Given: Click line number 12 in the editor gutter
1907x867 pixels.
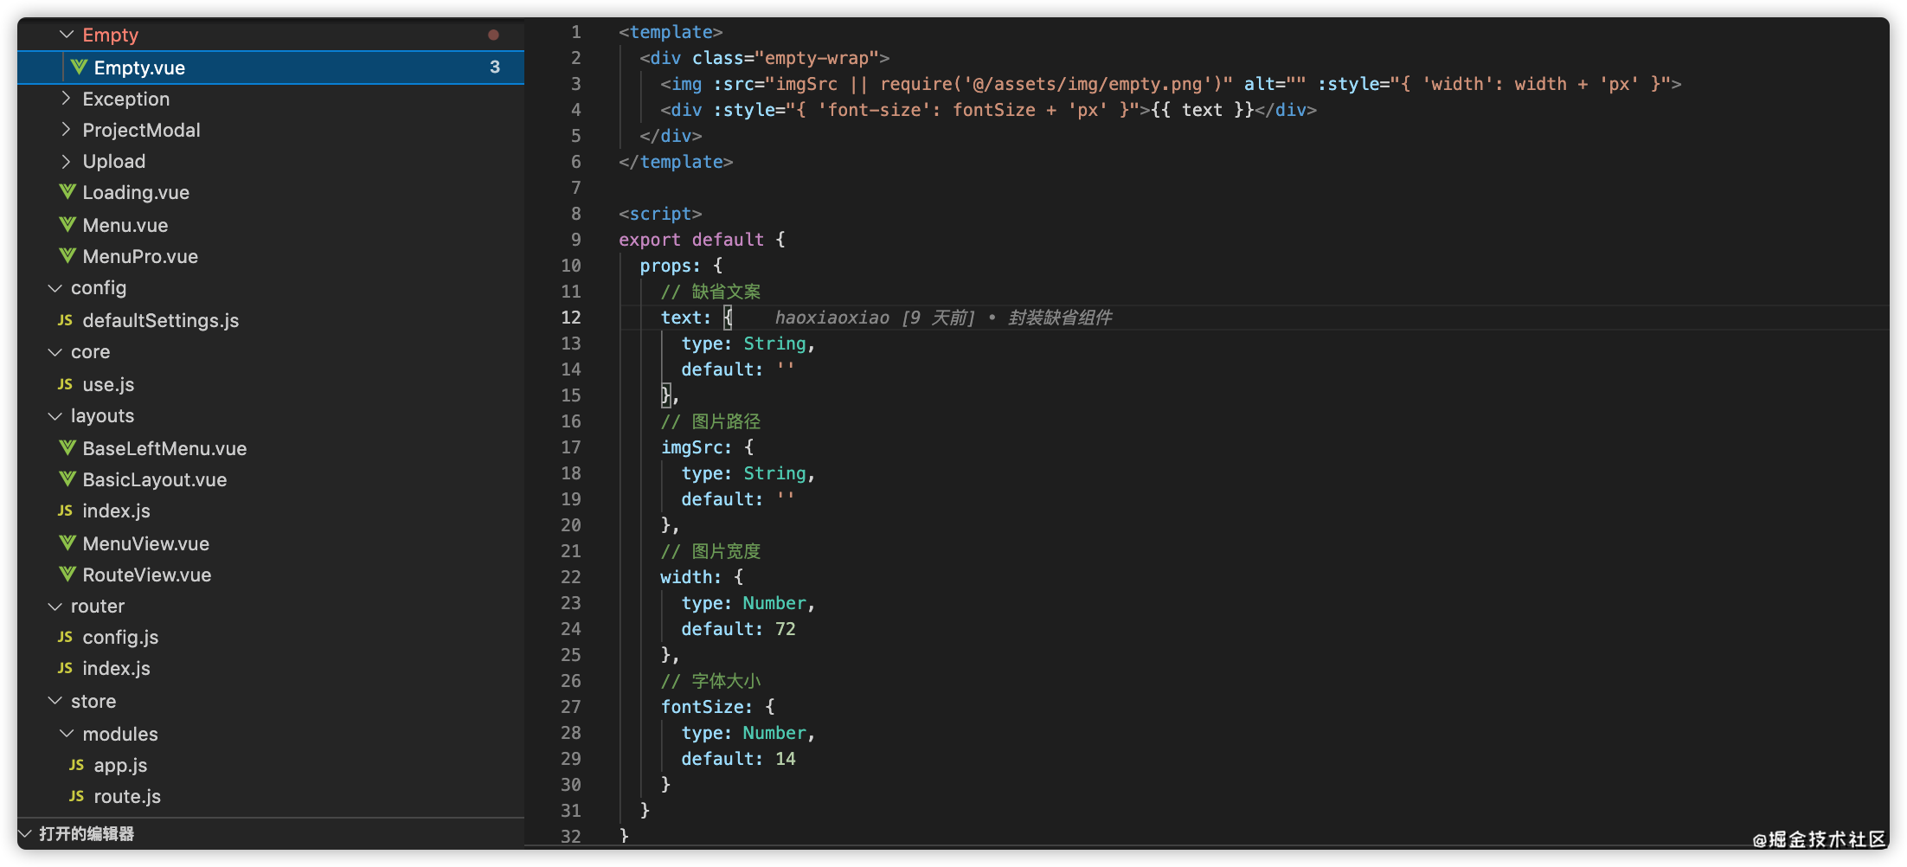Looking at the screenshot, I should (x=571, y=318).
